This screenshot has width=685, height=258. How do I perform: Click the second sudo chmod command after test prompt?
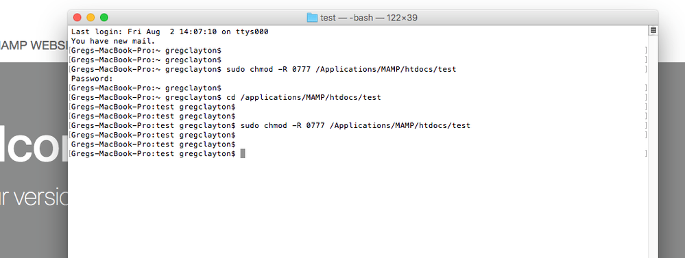[x=355, y=125]
